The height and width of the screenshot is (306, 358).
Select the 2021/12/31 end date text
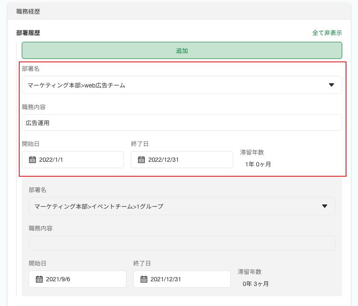coord(167,279)
